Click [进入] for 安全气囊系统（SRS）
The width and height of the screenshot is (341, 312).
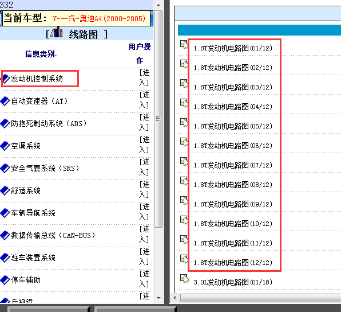pyautogui.click(x=144, y=167)
